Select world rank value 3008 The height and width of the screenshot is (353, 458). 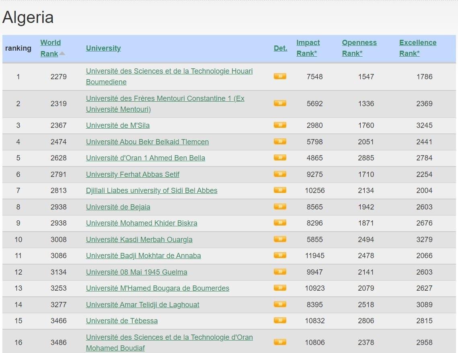[58, 240]
